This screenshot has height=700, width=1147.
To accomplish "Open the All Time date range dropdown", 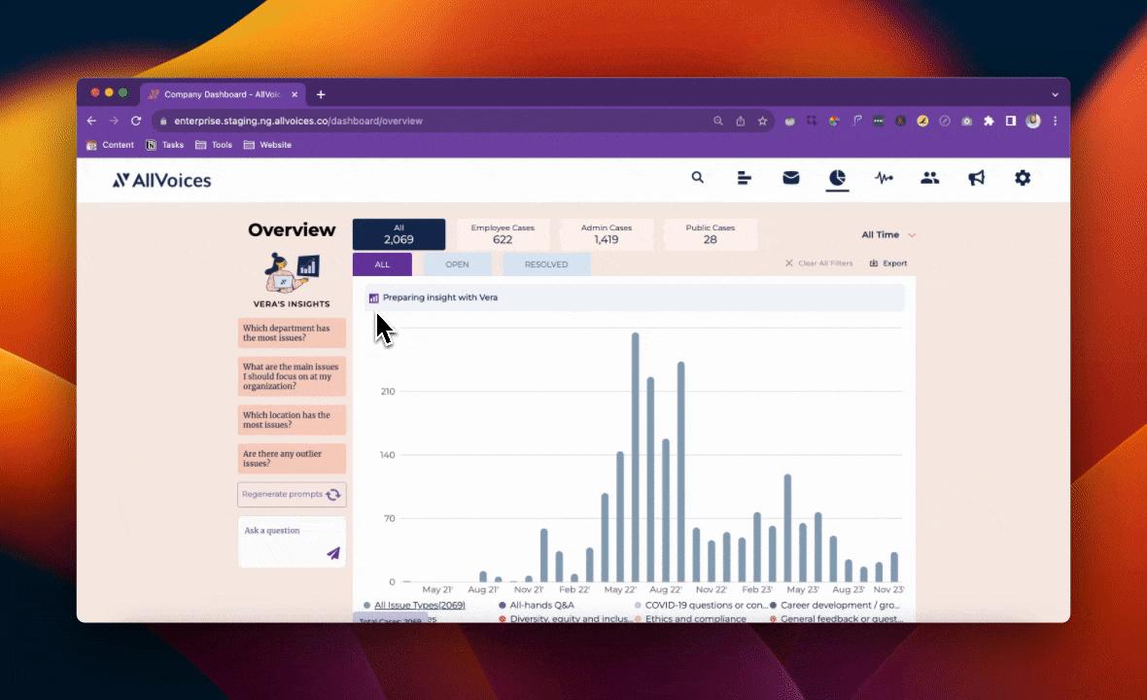I will (x=888, y=235).
